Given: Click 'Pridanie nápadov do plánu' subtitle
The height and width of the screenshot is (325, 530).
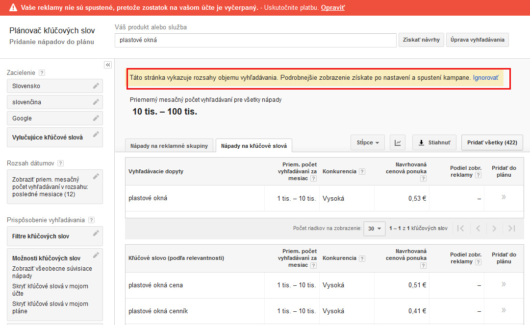Looking at the screenshot, I should click(x=51, y=42).
